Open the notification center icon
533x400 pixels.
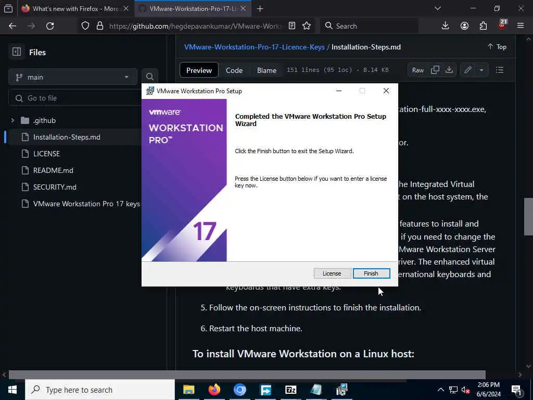click(x=517, y=390)
